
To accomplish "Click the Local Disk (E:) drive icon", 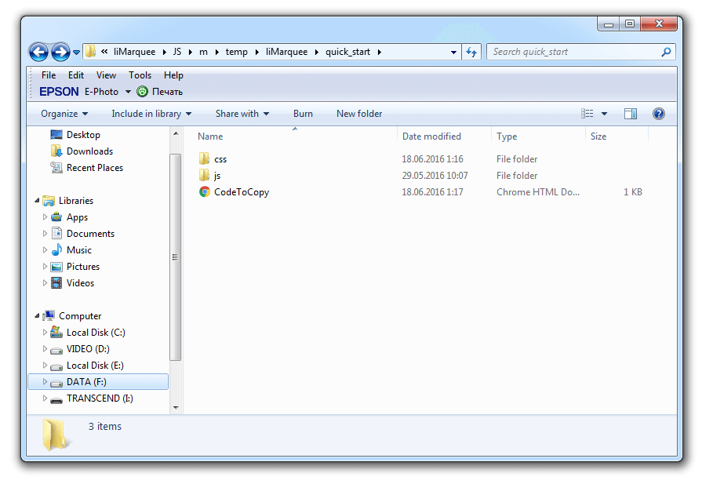I will point(56,366).
